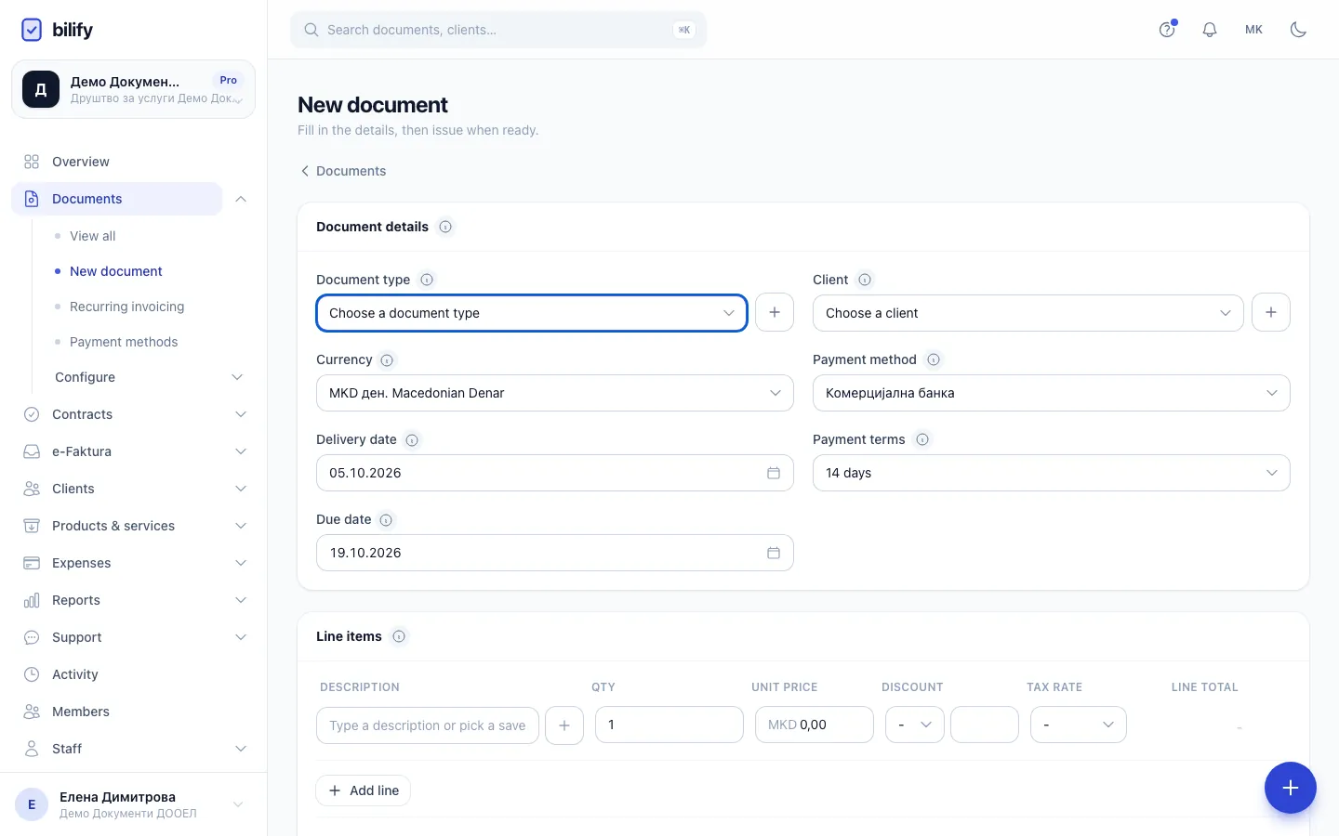Show info tooltip for Due date
This screenshot has height=836, width=1339.
point(386,519)
